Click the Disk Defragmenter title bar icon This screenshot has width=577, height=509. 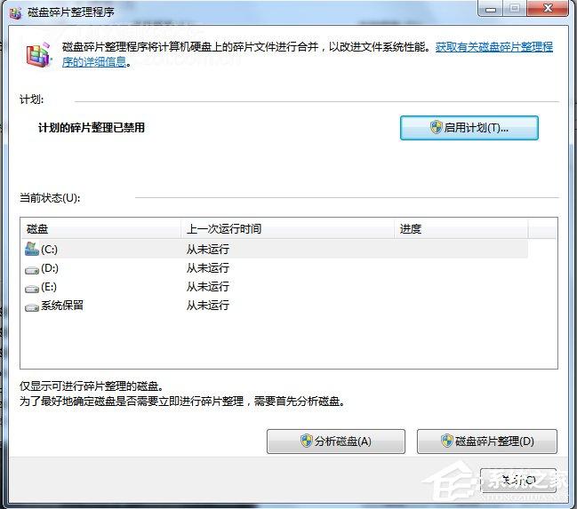tap(15, 12)
